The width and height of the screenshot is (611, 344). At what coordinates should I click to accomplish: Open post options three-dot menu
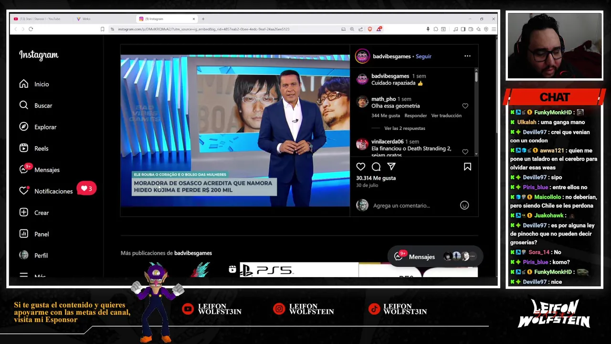coord(467,56)
